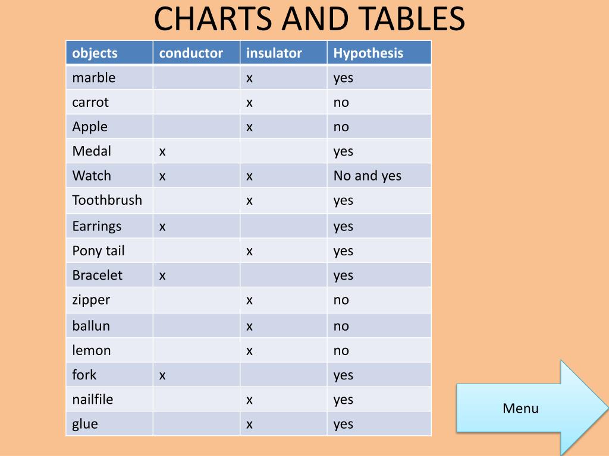609x456 pixels.
Task: Click the Hypothesis column header
Action: (x=379, y=53)
